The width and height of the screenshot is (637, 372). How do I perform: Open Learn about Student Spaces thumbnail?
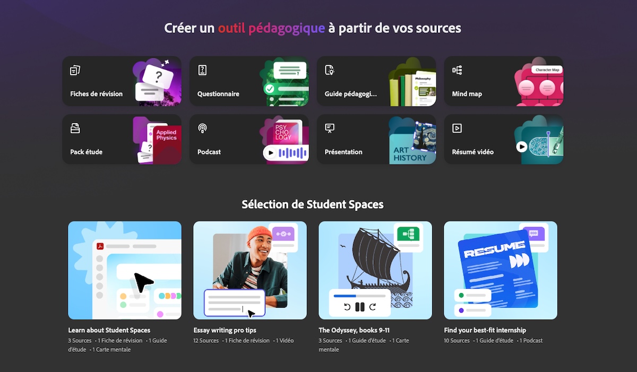(x=125, y=270)
